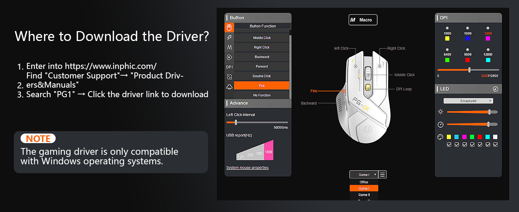Screen dimensions: 519x212
Task: Click red color swatch for 9600 DPI
Action: [468, 60]
